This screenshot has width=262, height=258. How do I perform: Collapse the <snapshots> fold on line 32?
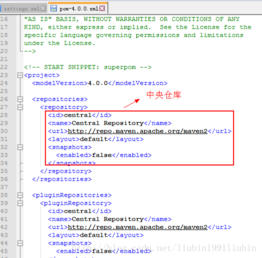(20, 147)
